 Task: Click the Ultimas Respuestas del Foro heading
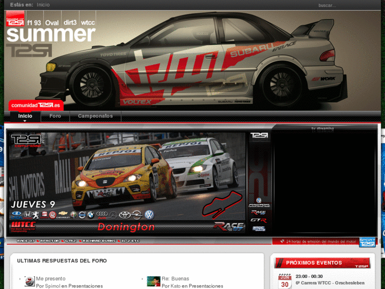[62, 261]
